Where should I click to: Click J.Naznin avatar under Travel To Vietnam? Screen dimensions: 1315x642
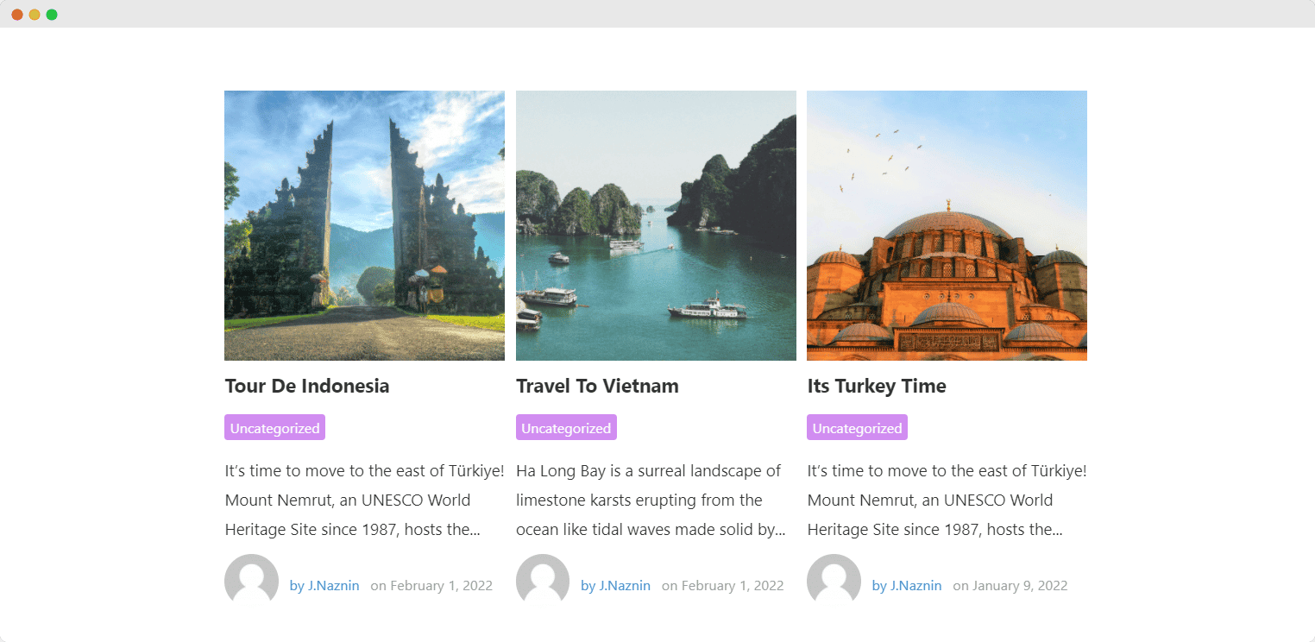point(543,580)
